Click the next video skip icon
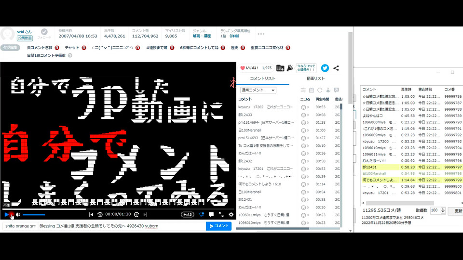Screen dimensions: 463x260 coord(145,215)
